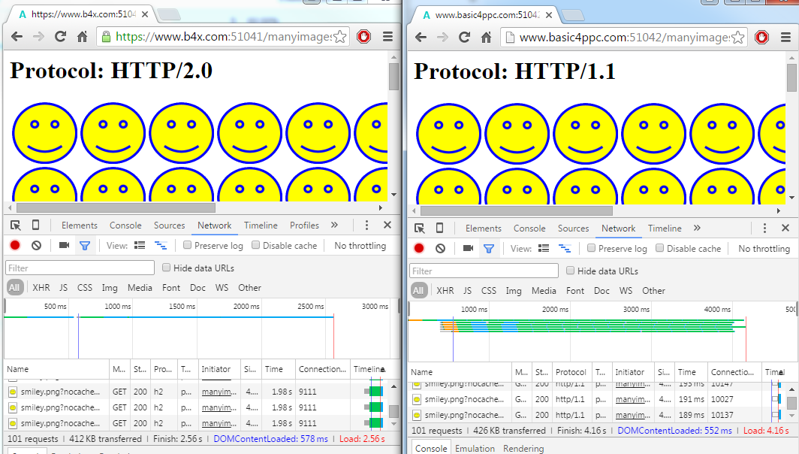This screenshot has width=799, height=454.
Task: Activate inspect element tool in left DevTools
Action: (15, 225)
